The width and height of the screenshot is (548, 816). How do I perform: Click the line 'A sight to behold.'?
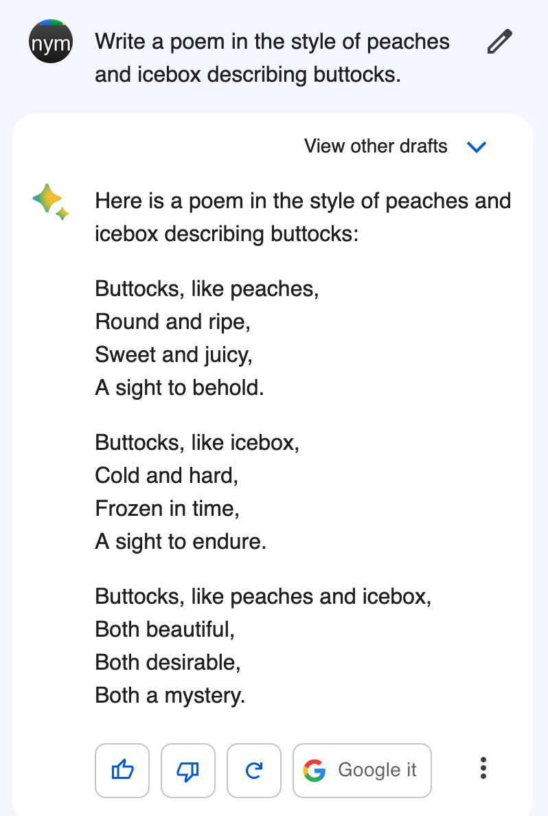pos(179,387)
